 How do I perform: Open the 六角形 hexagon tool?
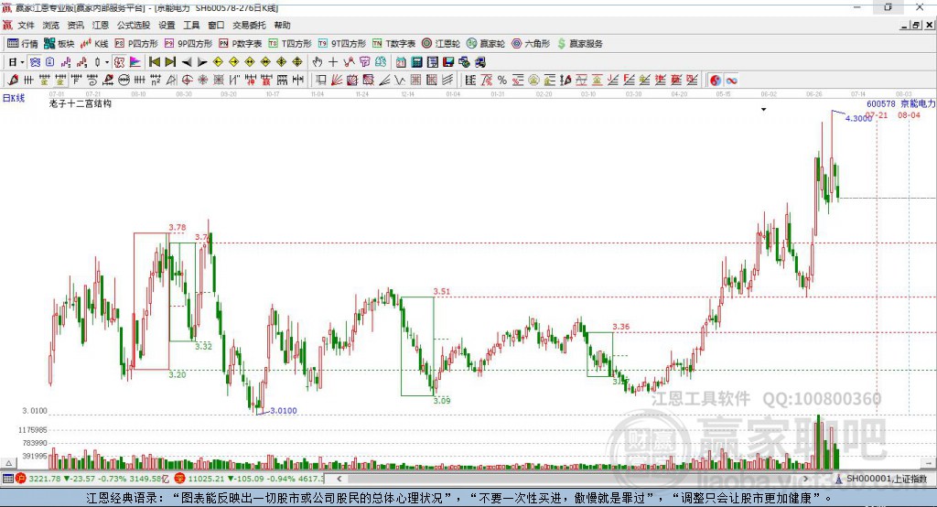(x=531, y=44)
